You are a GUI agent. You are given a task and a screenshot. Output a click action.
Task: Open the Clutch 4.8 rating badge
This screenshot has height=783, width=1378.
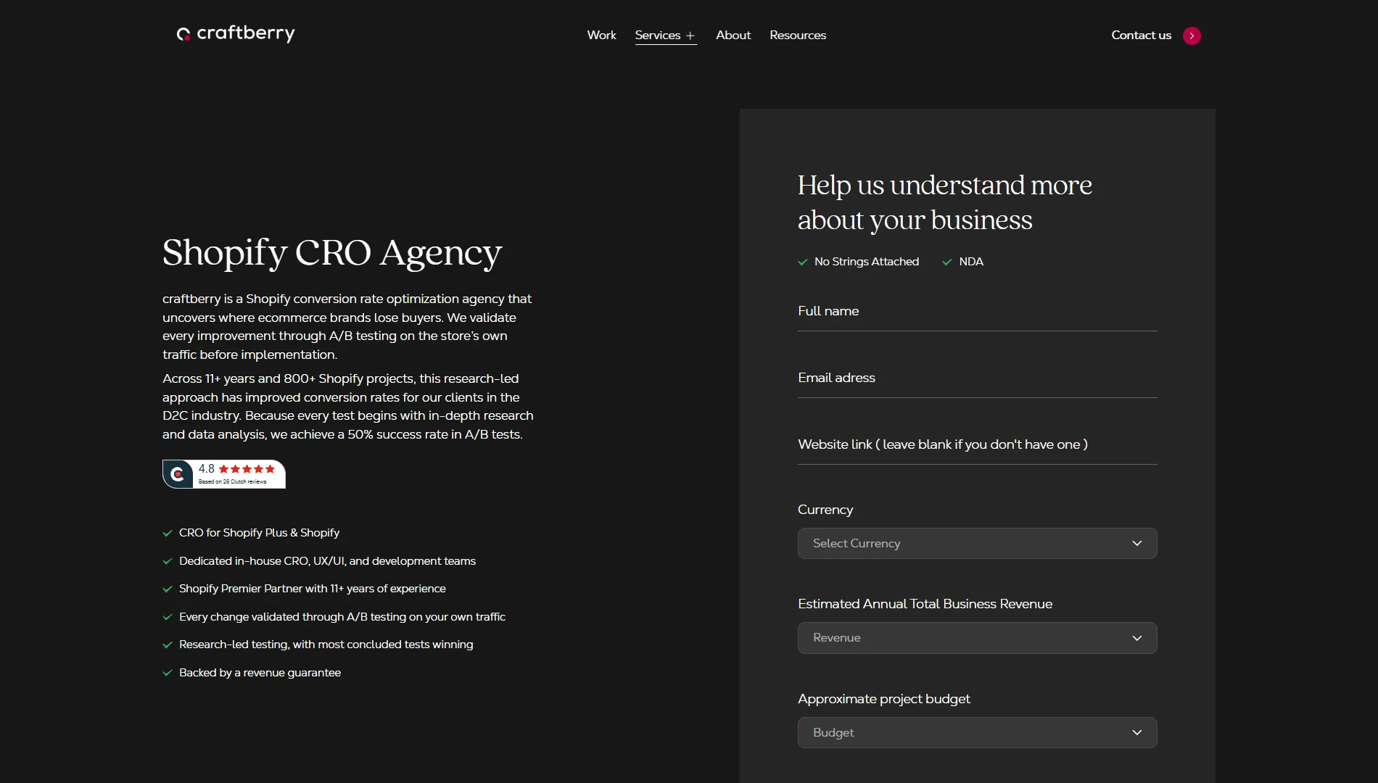coord(224,474)
